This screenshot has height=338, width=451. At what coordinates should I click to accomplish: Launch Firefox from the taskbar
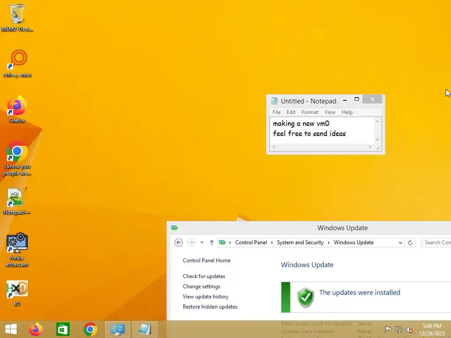[x=36, y=329]
